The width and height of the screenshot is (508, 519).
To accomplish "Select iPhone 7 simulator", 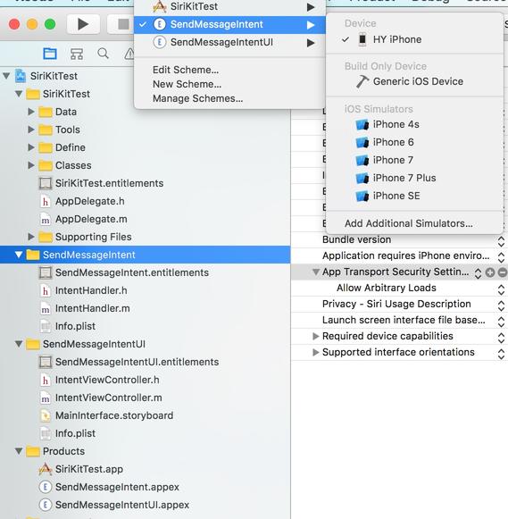I will [x=415, y=160].
